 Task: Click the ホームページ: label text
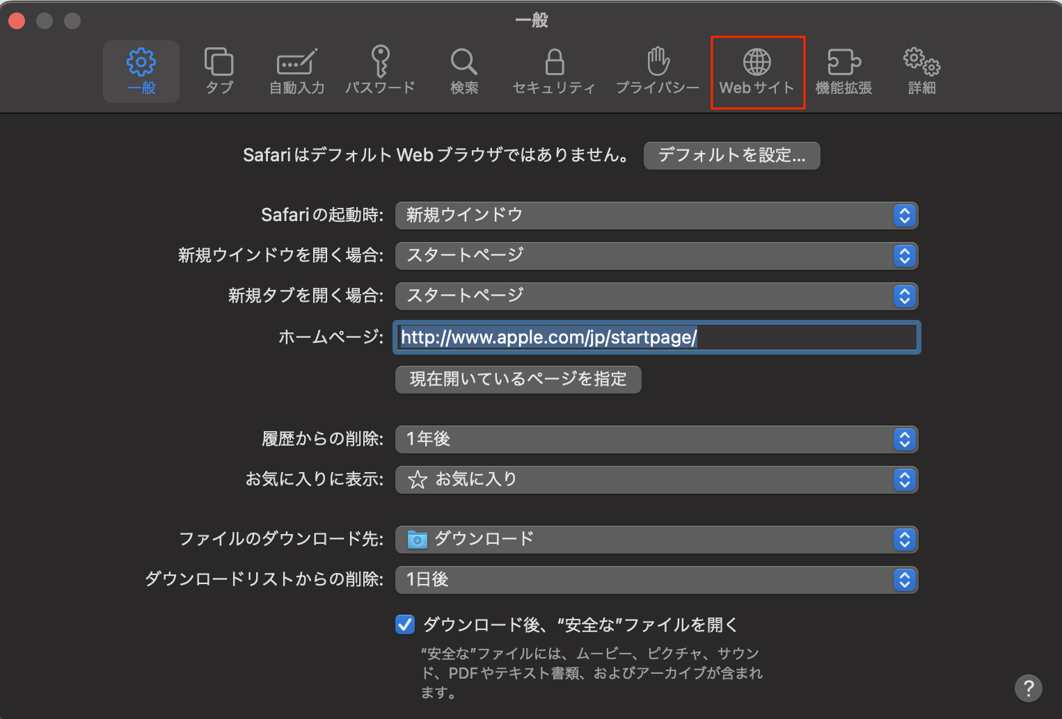[331, 337]
